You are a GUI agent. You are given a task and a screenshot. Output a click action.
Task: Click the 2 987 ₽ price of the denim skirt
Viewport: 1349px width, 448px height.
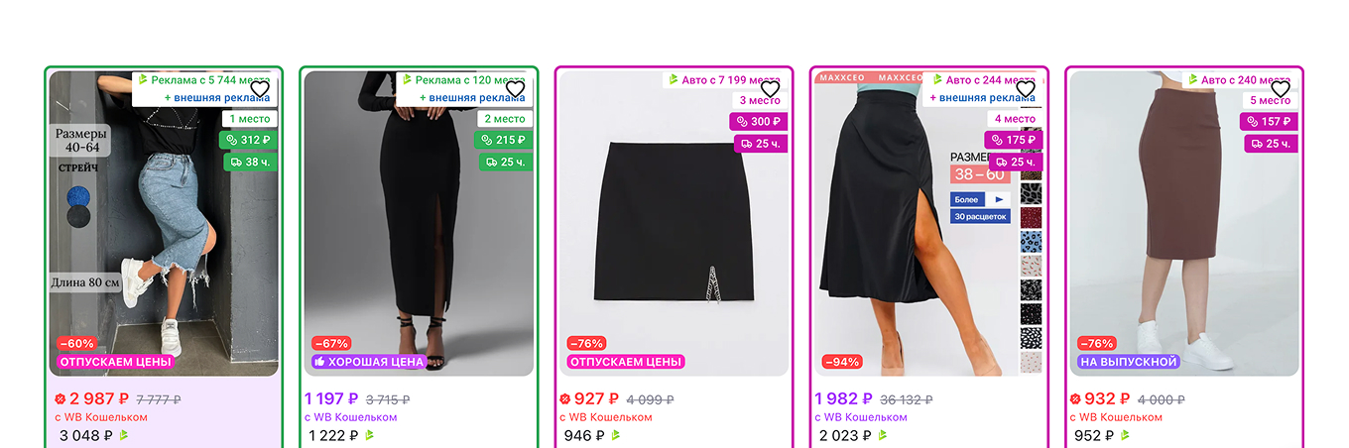[x=99, y=398]
